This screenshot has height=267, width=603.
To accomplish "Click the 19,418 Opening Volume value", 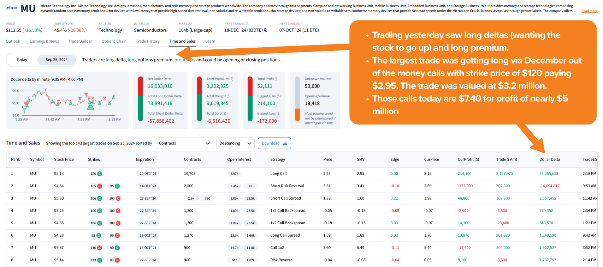I will (312, 103).
